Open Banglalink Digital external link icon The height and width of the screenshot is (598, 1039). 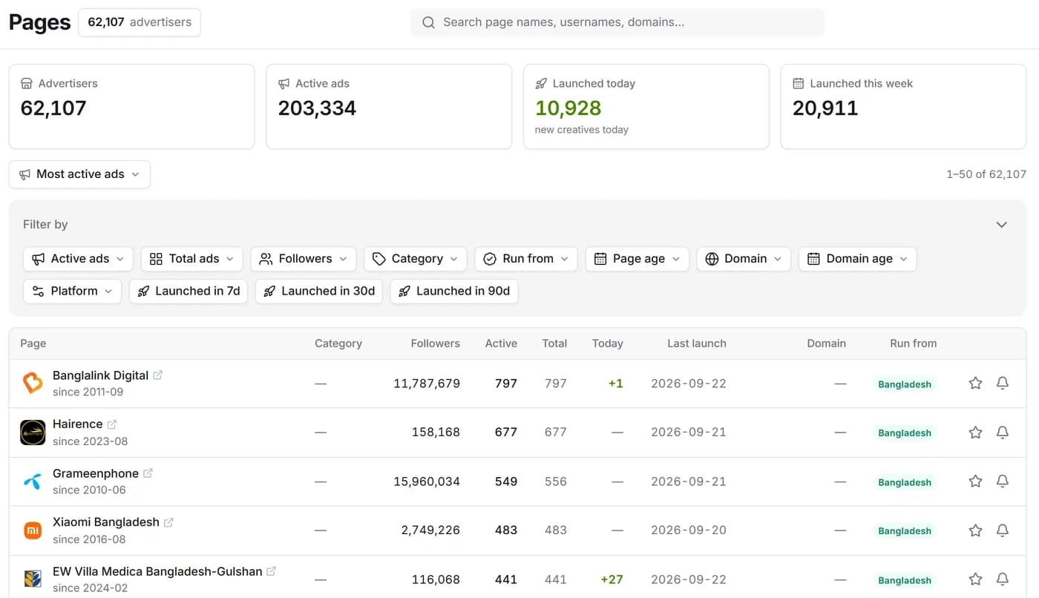tap(157, 375)
